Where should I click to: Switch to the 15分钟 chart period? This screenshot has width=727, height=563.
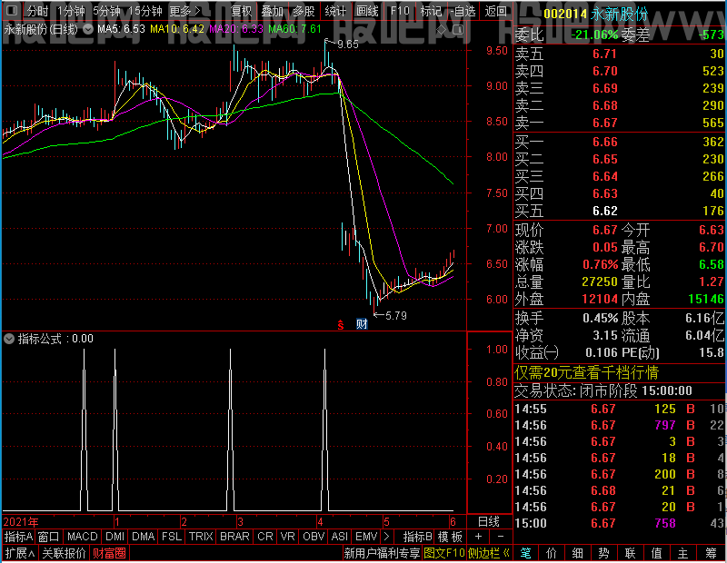pyautogui.click(x=144, y=11)
